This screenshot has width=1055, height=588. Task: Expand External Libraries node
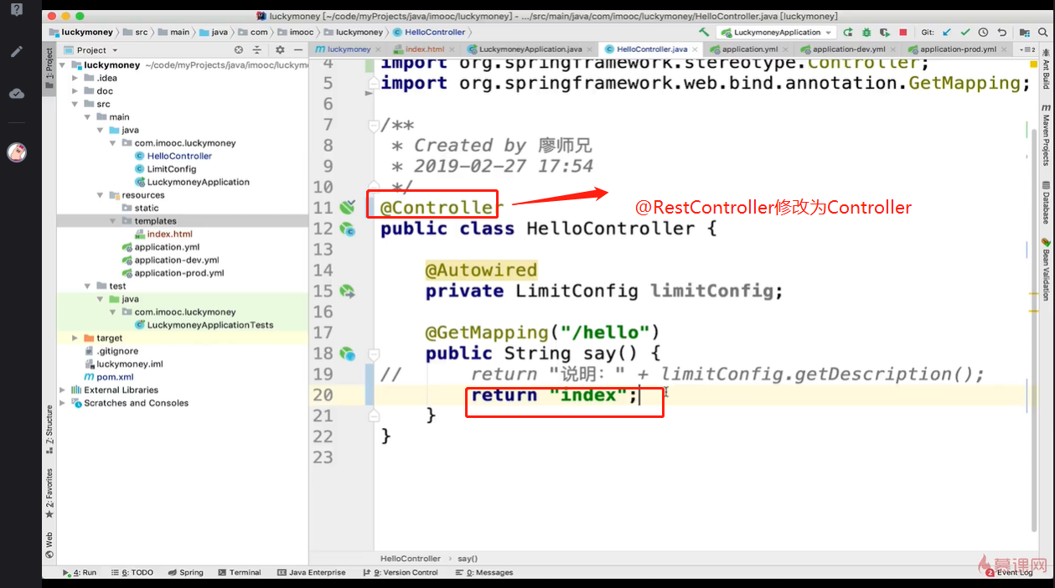pos(63,389)
